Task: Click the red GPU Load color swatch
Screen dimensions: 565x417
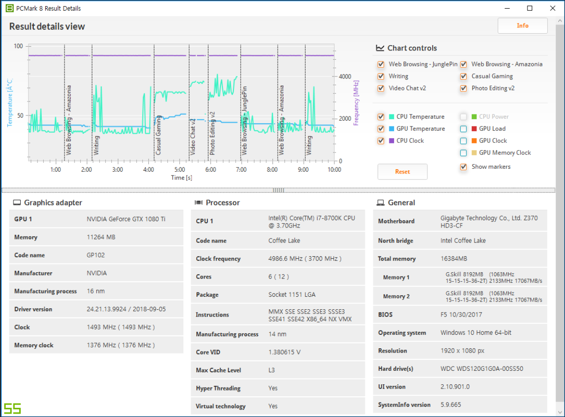Action: click(474, 128)
